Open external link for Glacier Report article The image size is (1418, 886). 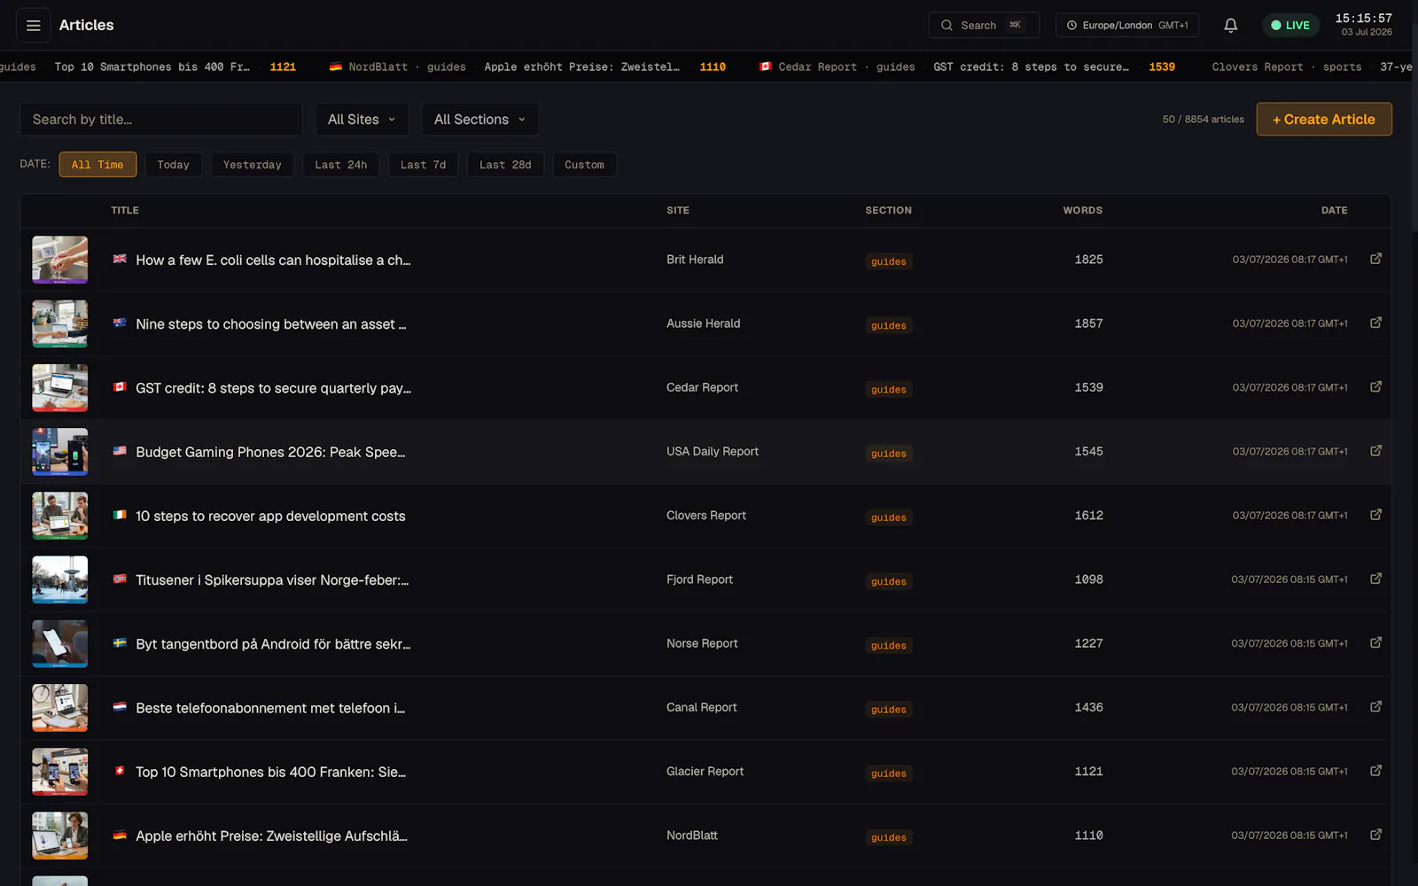(x=1375, y=771)
